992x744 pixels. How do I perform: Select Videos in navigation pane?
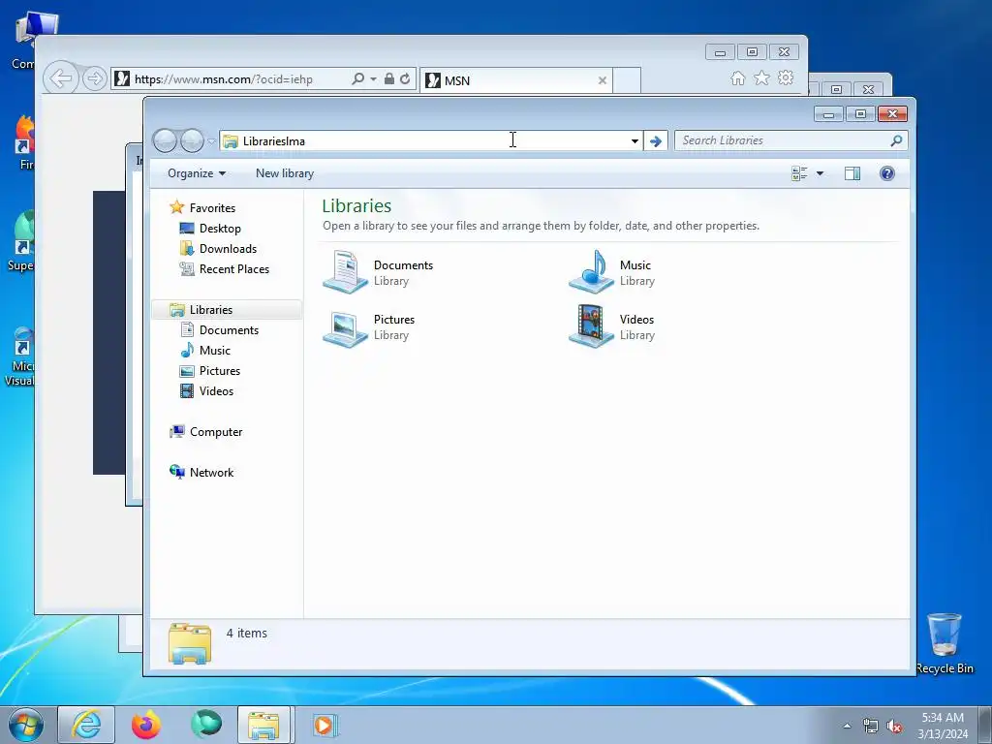(216, 391)
